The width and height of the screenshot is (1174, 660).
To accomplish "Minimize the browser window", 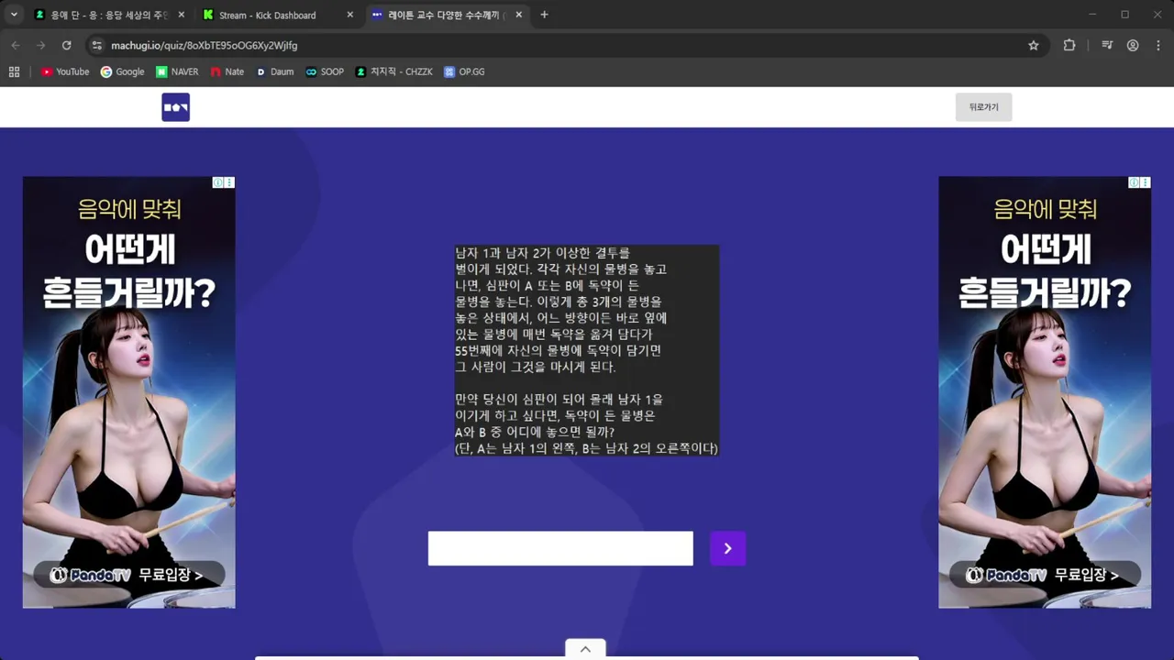I will coord(1092,15).
